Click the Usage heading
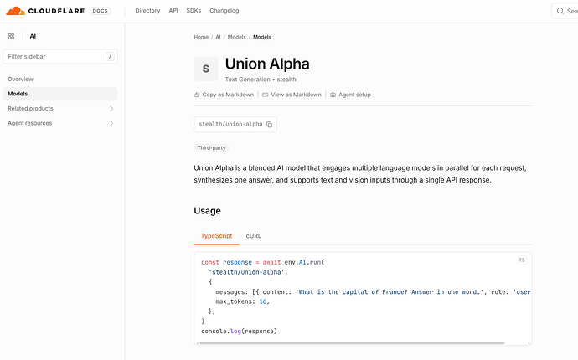 (x=207, y=211)
